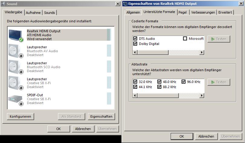Open the Sounds tab
This screenshot has width=245, height=143.
tap(49, 13)
